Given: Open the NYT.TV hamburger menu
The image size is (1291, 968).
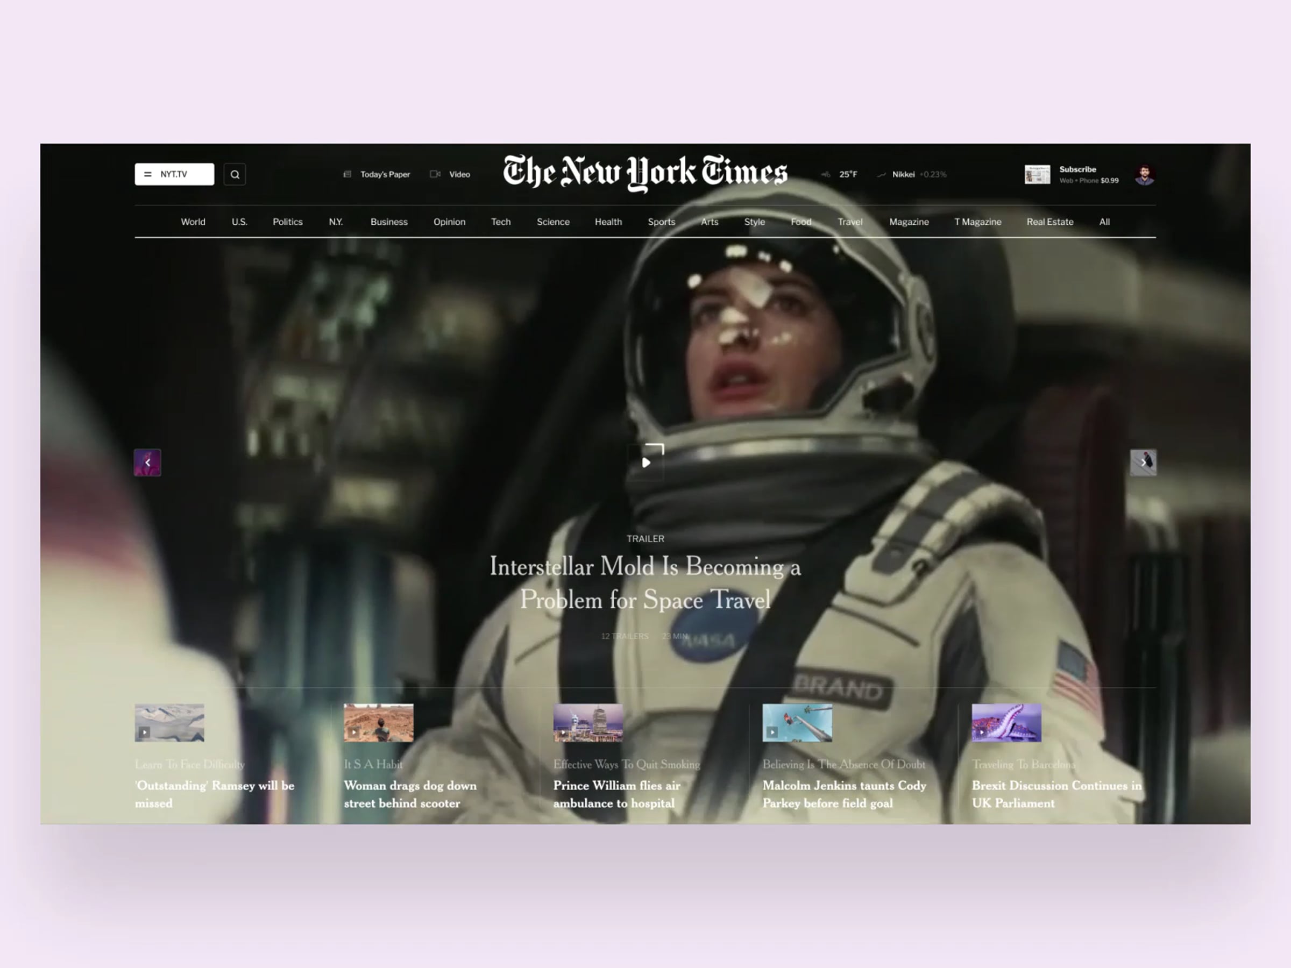Looking at the screenshot, I should [148, 174].
